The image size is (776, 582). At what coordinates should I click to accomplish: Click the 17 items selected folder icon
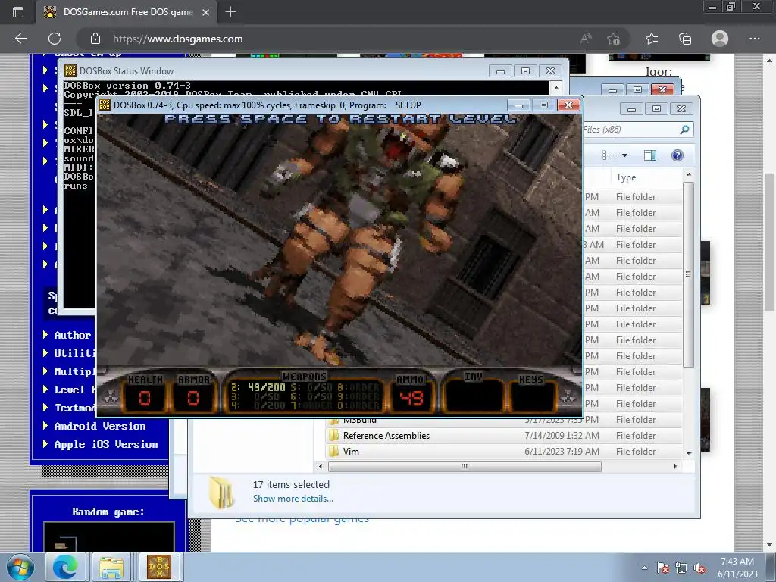[221, 493]
